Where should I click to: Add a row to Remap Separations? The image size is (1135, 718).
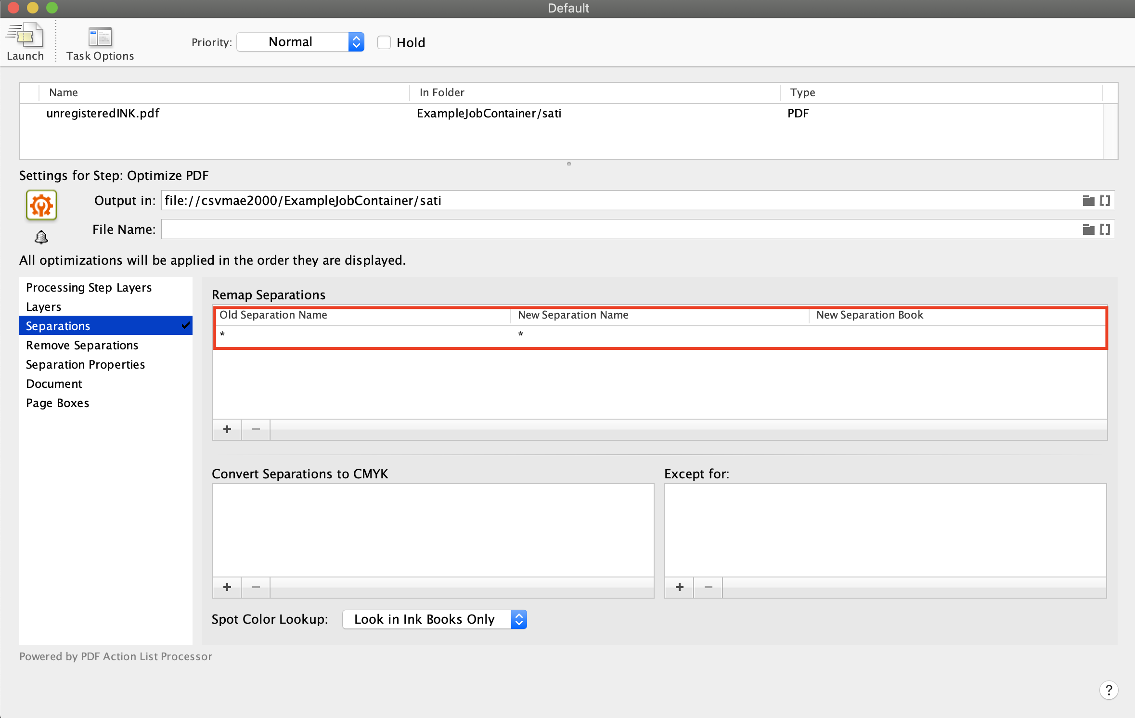click(226, 429)
